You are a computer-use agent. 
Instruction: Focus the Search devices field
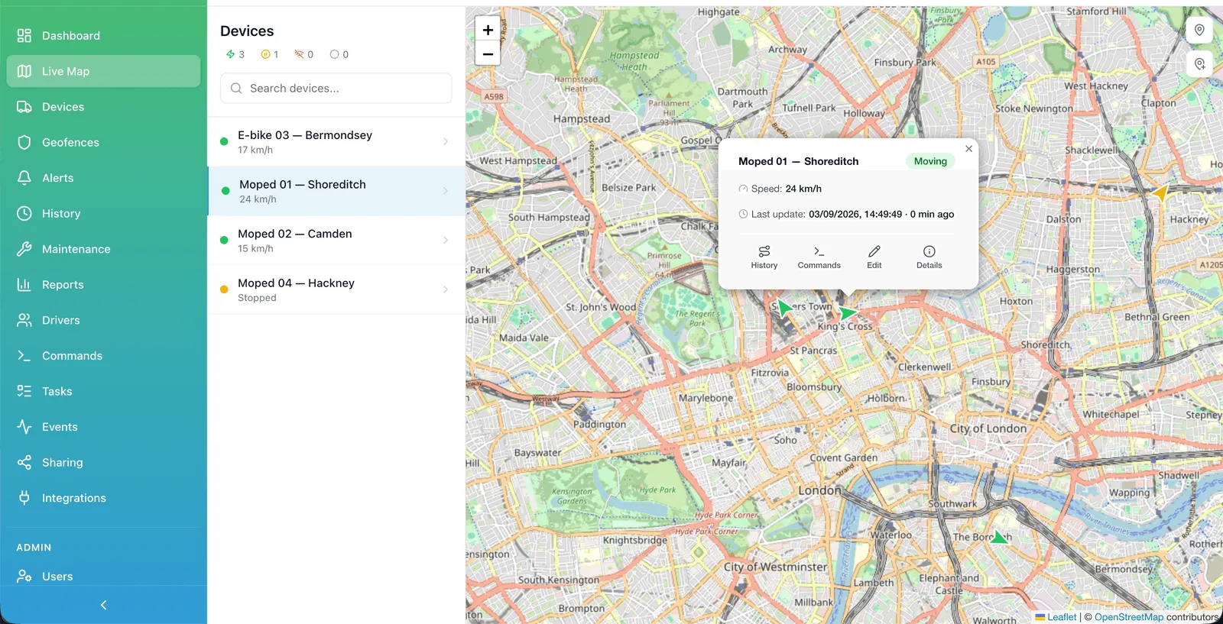pos(336,89)
